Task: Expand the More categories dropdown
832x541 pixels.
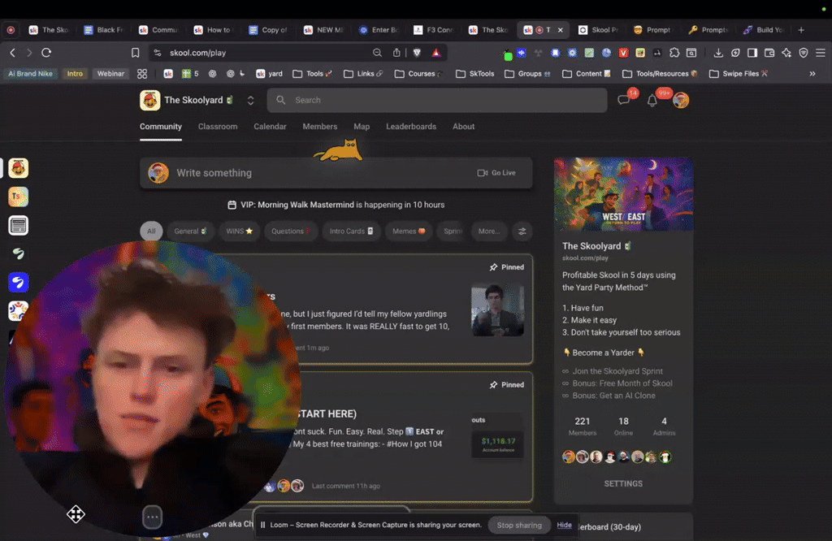Action: click(x=488, y=232)
